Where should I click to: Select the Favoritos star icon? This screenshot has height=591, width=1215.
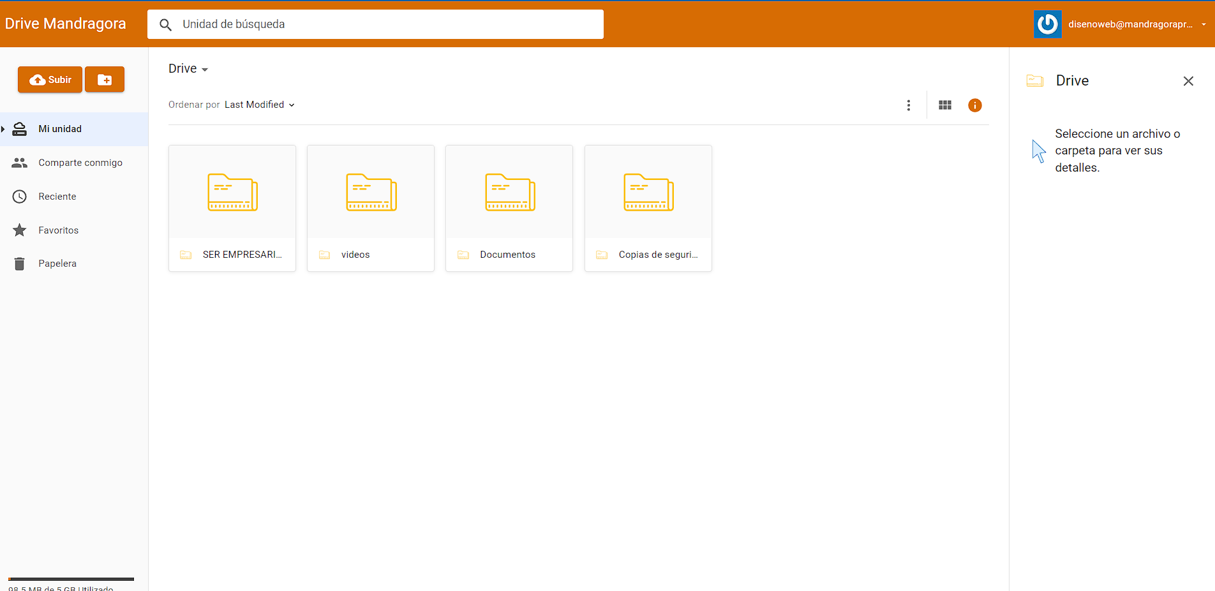click(x=19, y=230)
